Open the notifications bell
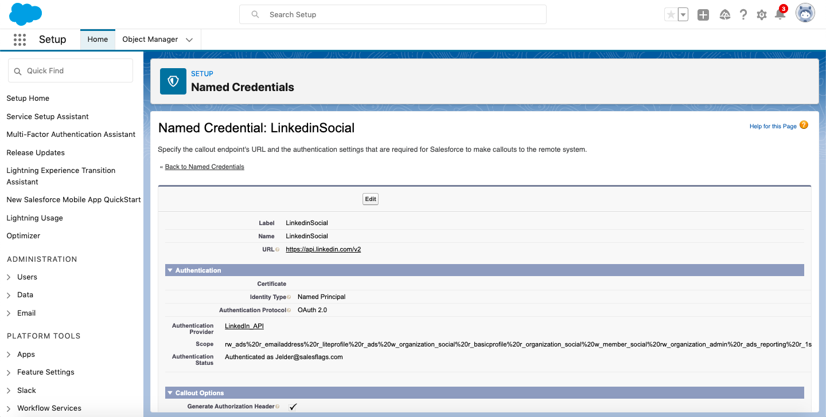826x417 pixels. [780, 15]
